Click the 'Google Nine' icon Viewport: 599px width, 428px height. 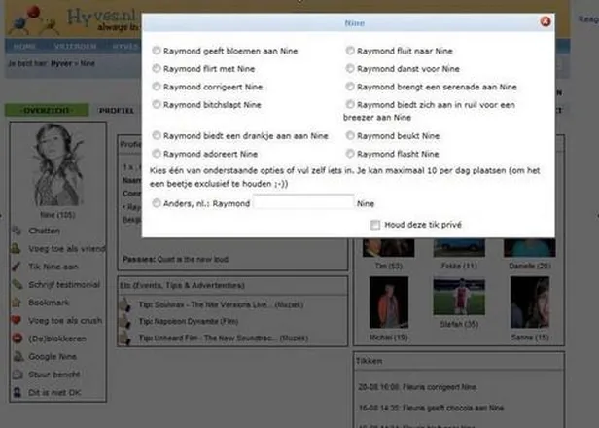pos(18,356)
